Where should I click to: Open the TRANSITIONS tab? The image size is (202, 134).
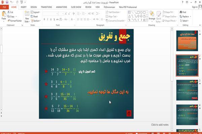(x=46, y=7)
